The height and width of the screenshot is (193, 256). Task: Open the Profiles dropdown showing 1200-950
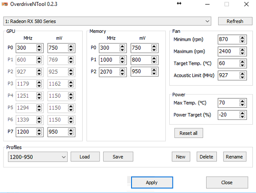point(38,157)
